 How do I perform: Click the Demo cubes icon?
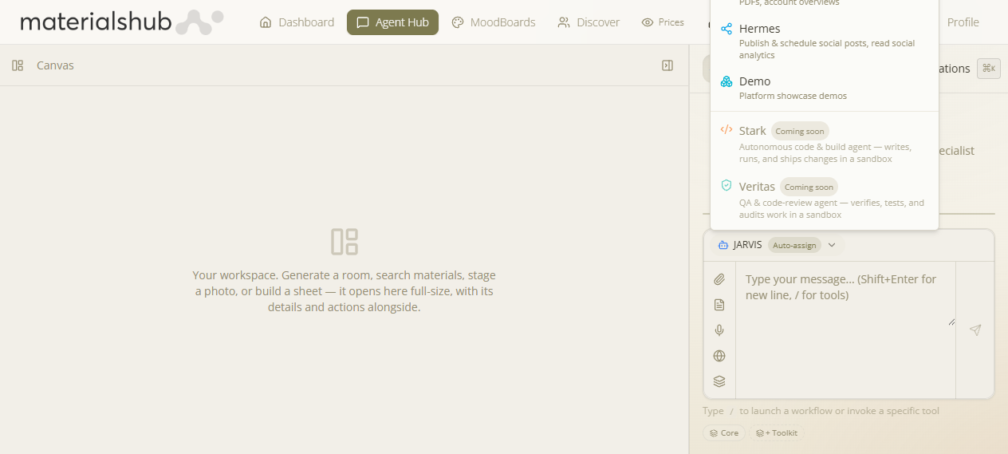726,81
